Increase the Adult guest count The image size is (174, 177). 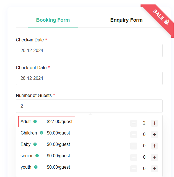click(x=154, y=123)
